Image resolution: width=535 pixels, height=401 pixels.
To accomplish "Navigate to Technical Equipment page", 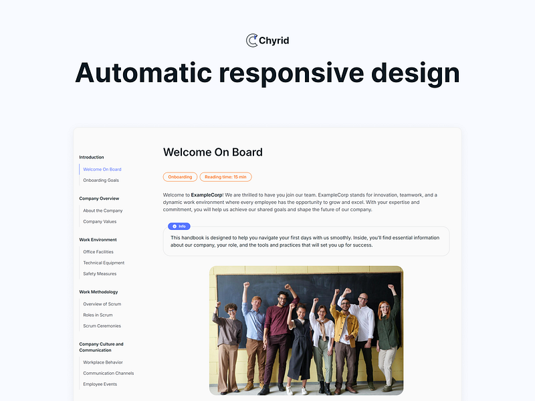I will pyautogui.click(x=104, y=263).
